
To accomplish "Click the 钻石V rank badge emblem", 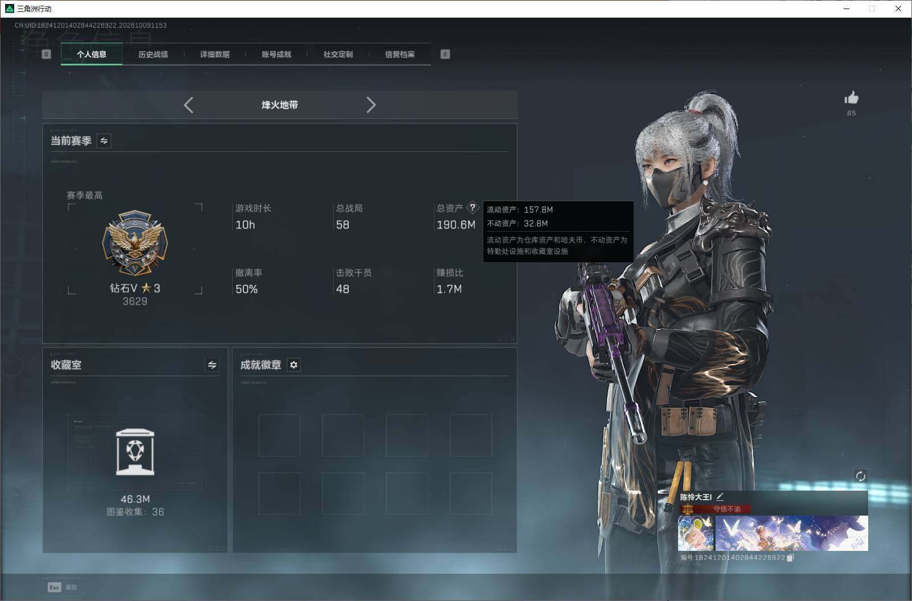I will [x=135, y=244].
